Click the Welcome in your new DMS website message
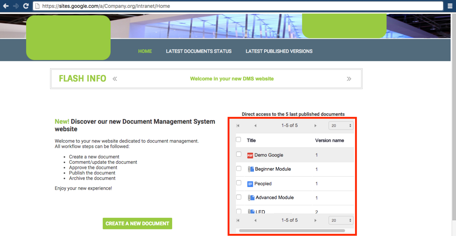Image resolution: width=456 pixels, height=236 pixels. (232, 79)
